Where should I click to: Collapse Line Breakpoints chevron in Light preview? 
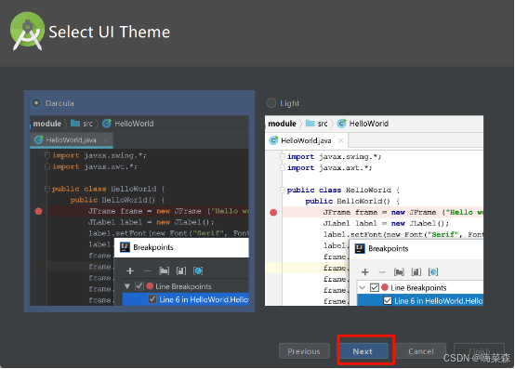[363, 287]
